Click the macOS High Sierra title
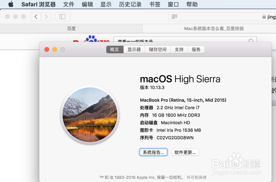The height and width of the screenshot is (182, 276). point(180,79)
